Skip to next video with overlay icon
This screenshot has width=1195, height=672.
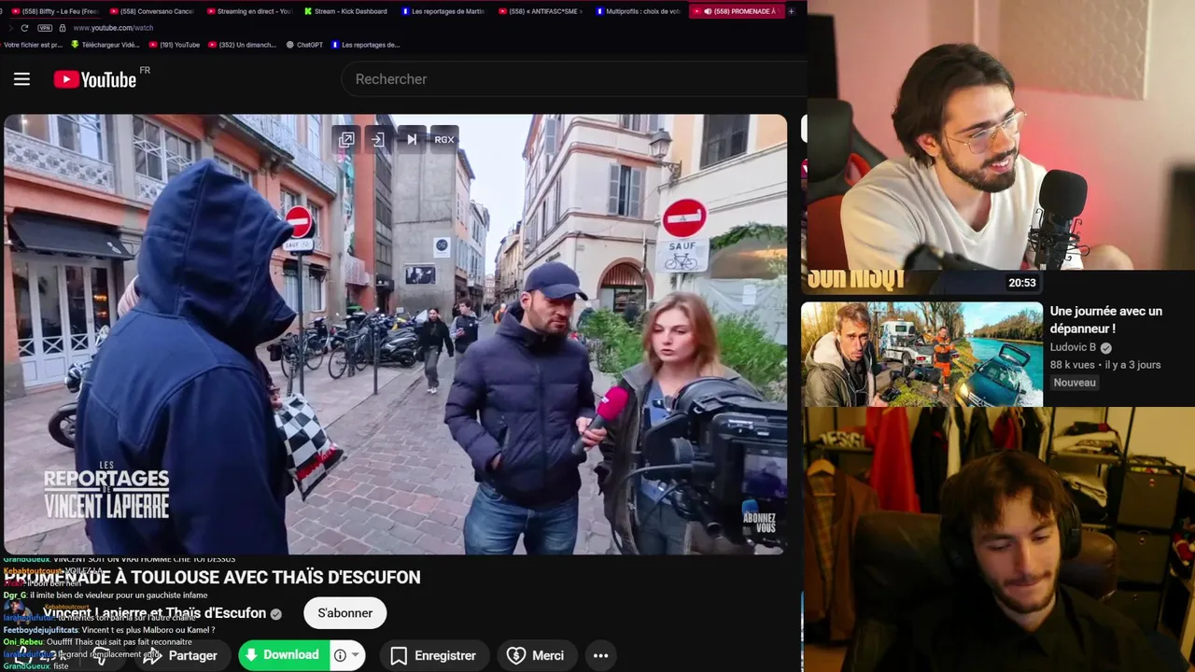click(x=412, y=139)
